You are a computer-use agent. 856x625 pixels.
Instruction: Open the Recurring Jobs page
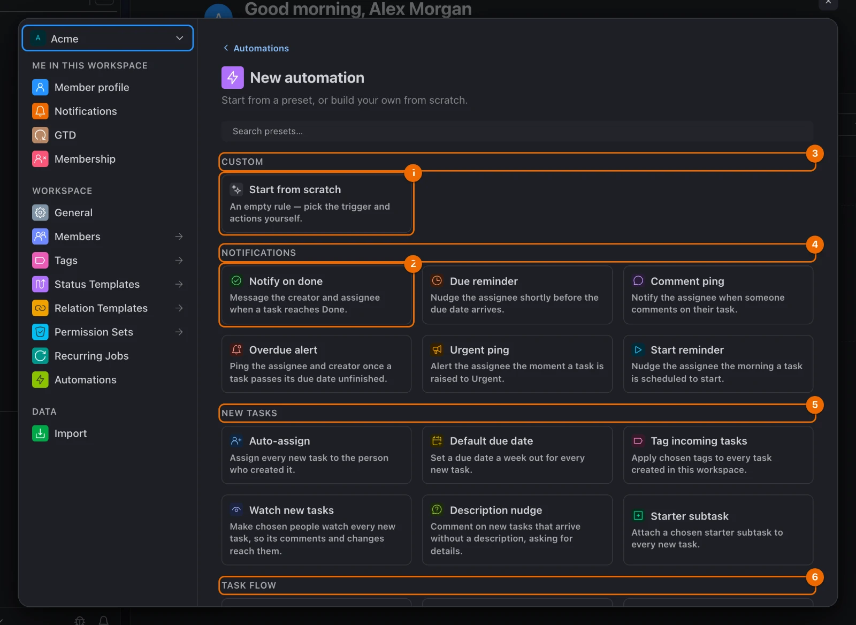pos(108,356)
